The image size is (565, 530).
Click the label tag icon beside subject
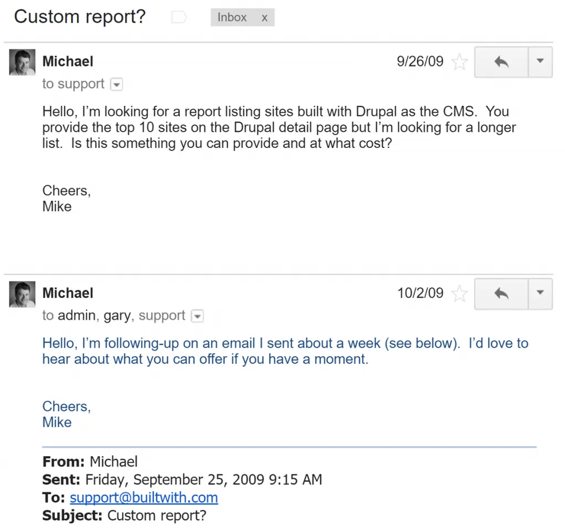click(178, 18)
